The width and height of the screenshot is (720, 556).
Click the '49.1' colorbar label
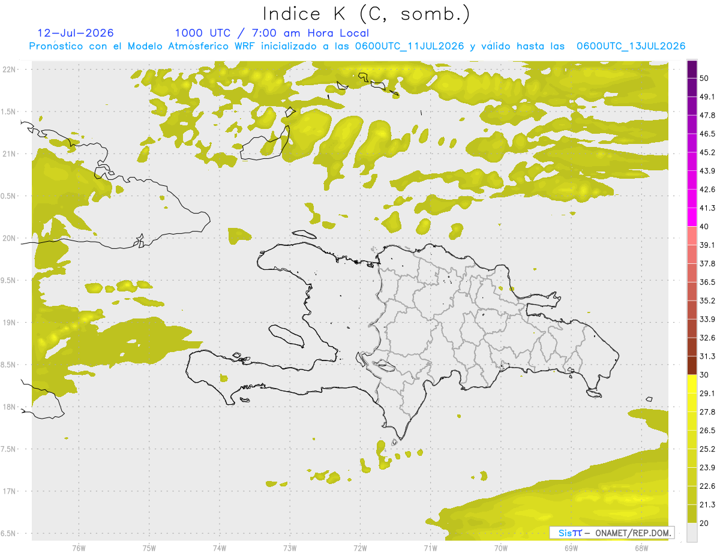(707, 97)
